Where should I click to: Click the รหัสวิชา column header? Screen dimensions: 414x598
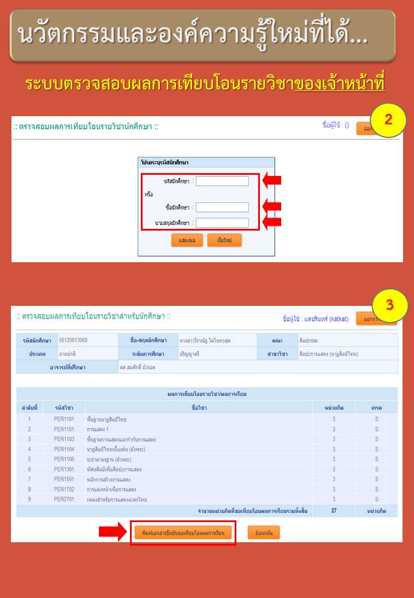click(x=64, y=408)
